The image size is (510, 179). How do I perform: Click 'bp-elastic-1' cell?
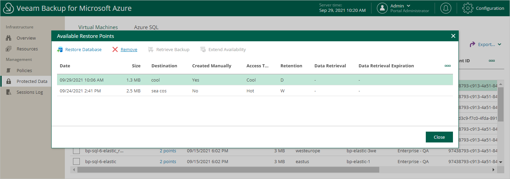pos(358,161)
